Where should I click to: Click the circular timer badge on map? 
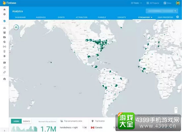pyautogui.click(x=16, y=27)
